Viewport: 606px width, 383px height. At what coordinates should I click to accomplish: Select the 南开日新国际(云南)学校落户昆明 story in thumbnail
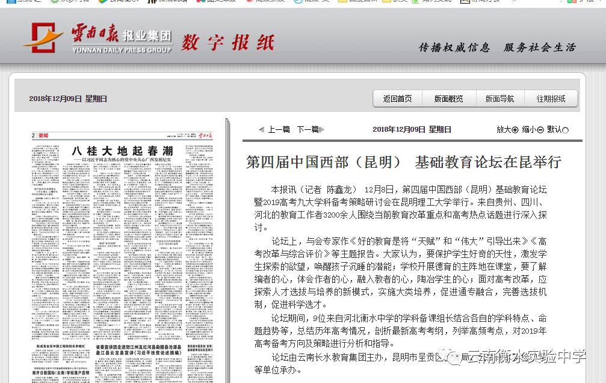(x=61, y=373)
